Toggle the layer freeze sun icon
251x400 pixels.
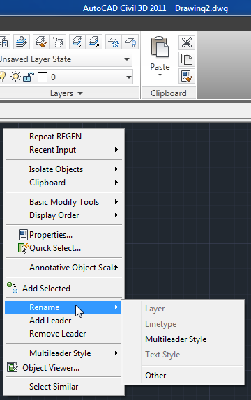coord(15,77)
